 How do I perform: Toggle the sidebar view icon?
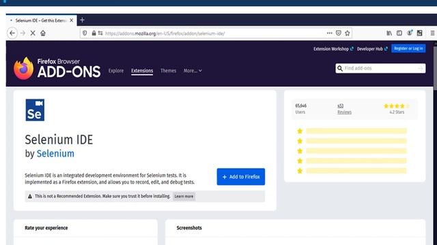399,33
